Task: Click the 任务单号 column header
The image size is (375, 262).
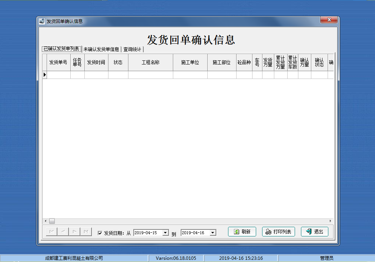Action: pos(77,63)
